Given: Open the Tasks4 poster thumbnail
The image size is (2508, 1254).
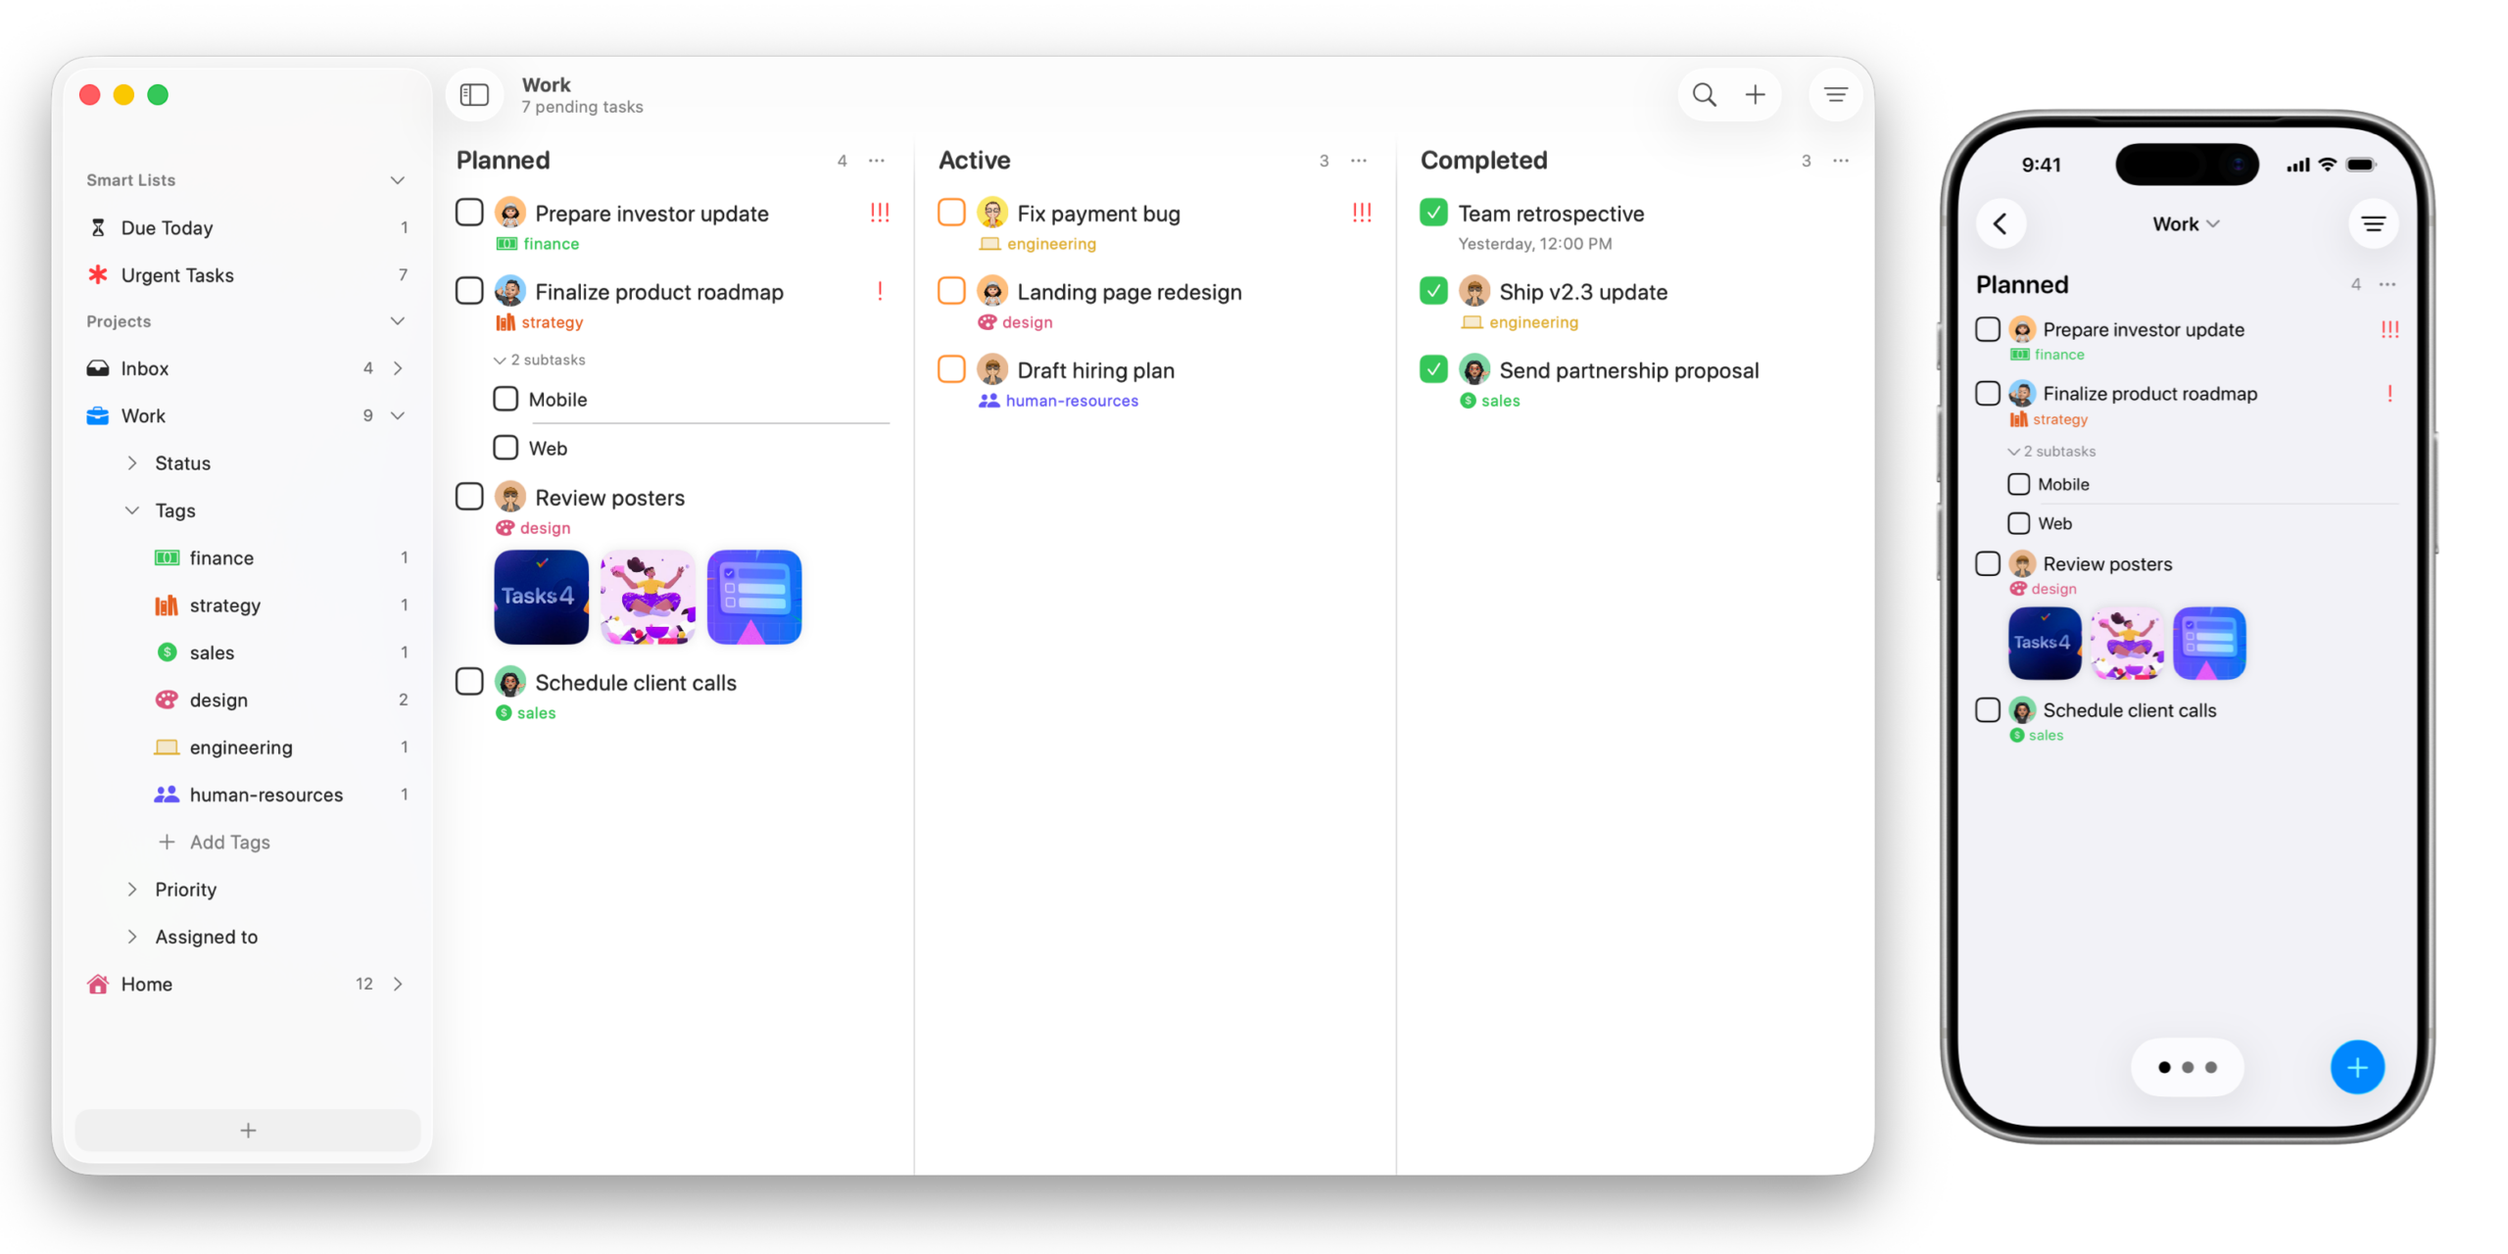Looking at the screenshot, I should click(x=541, y=597).
